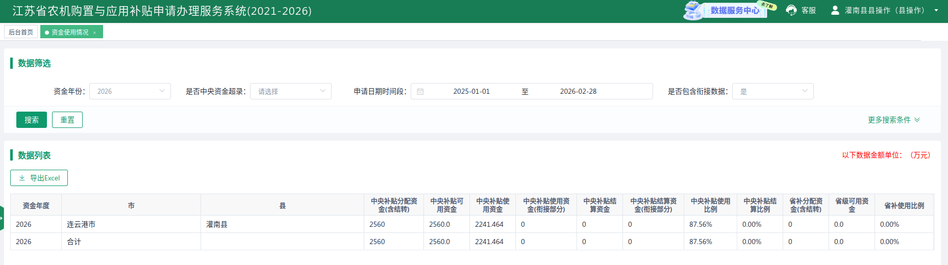Open the 是否包含衔接数据 dropdown
The width and height of the screenshot is (948, 265).
click(772, 91)
